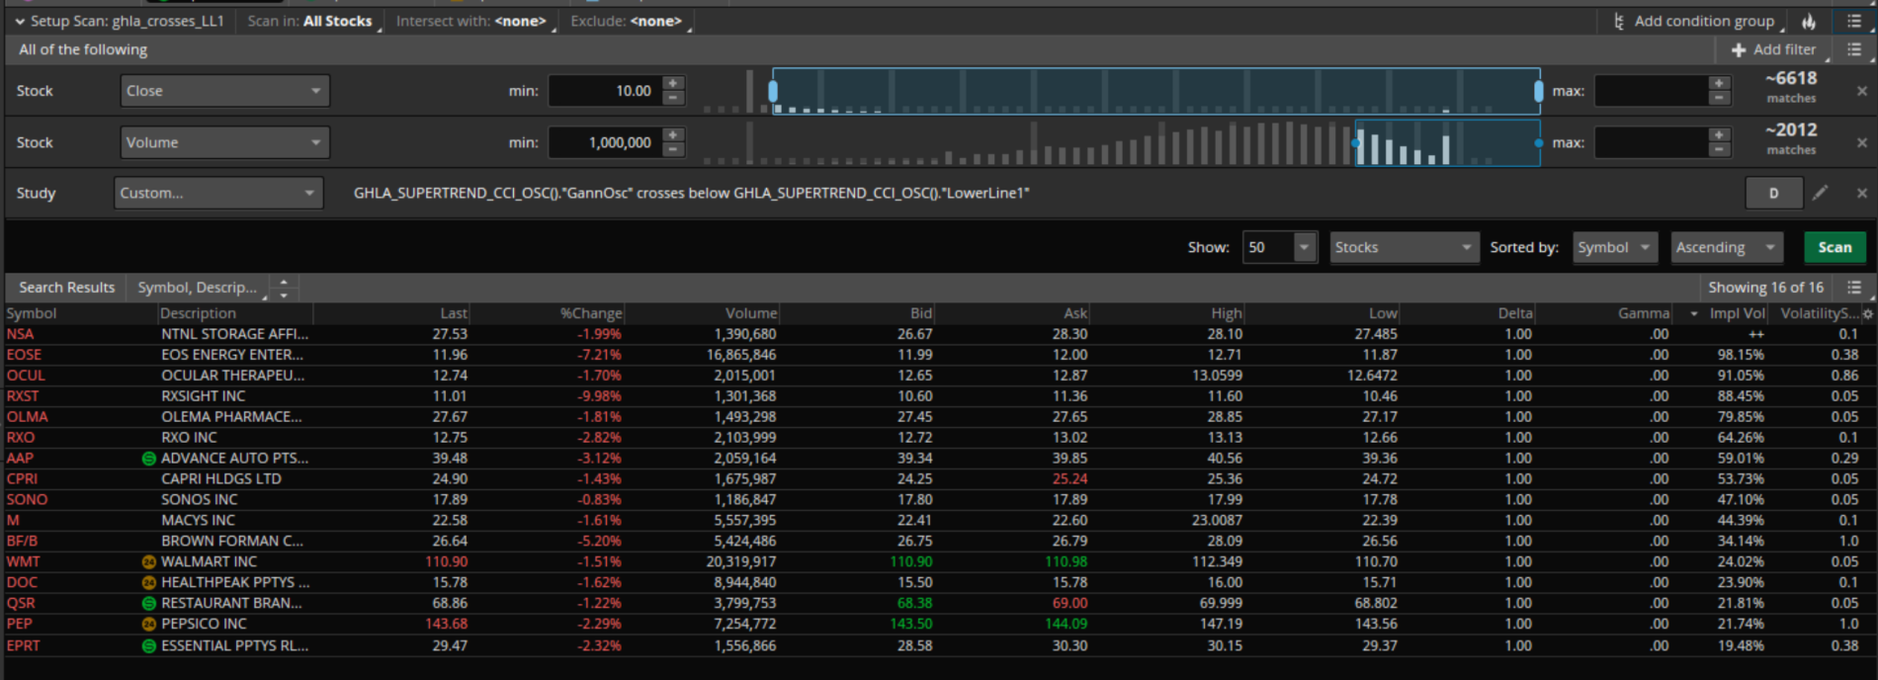This screenshot has width=1878, height=680.
Task: Open the Scan in All Stocks menu
Action: (338, 21)
